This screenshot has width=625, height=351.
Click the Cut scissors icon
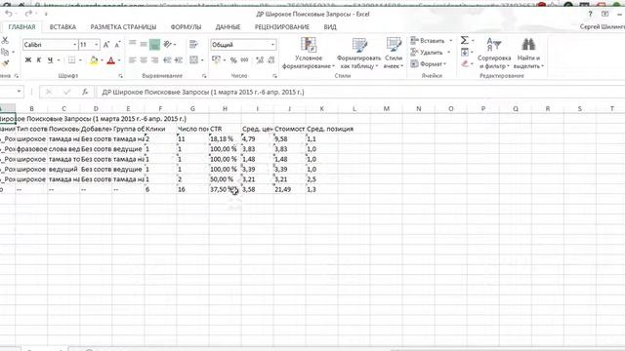pyautogui.click(x=5, y=41)
